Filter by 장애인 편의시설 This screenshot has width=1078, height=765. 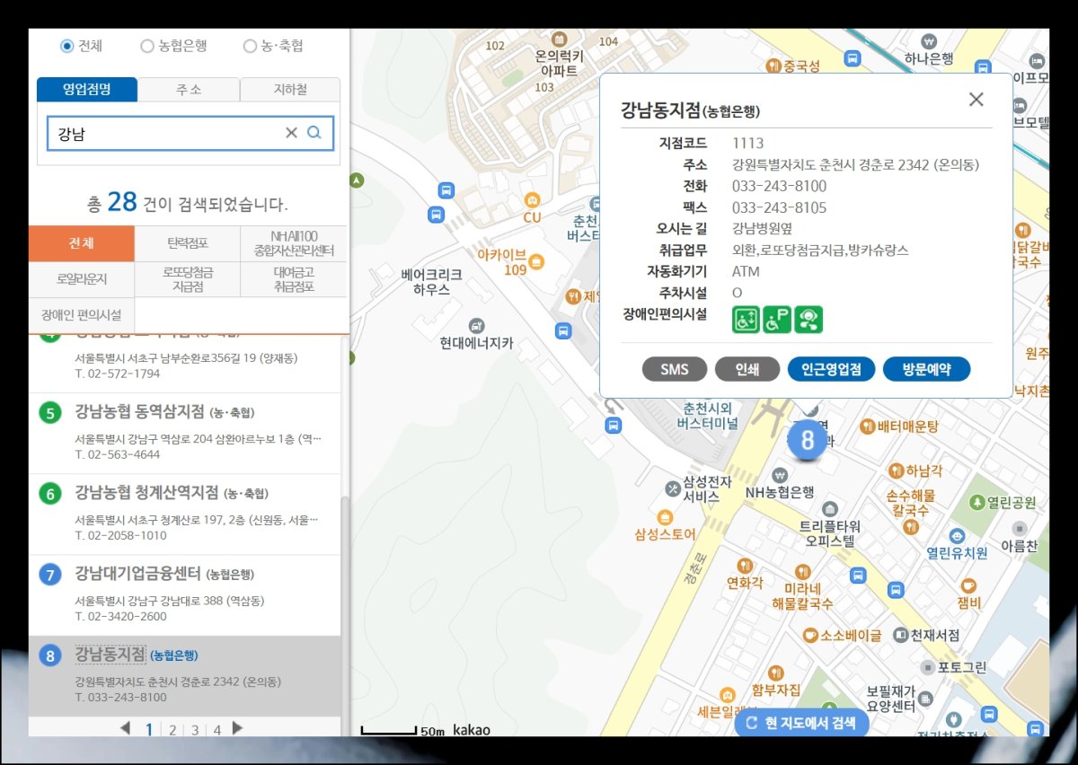pyautogui.click(x=81, y=315)
